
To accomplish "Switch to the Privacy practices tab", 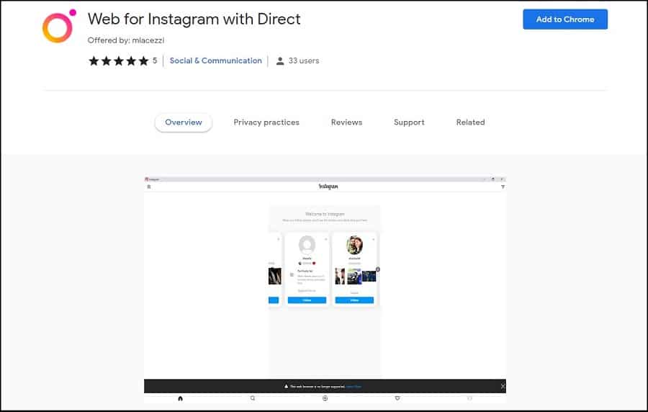I will [x=266, y=122].
